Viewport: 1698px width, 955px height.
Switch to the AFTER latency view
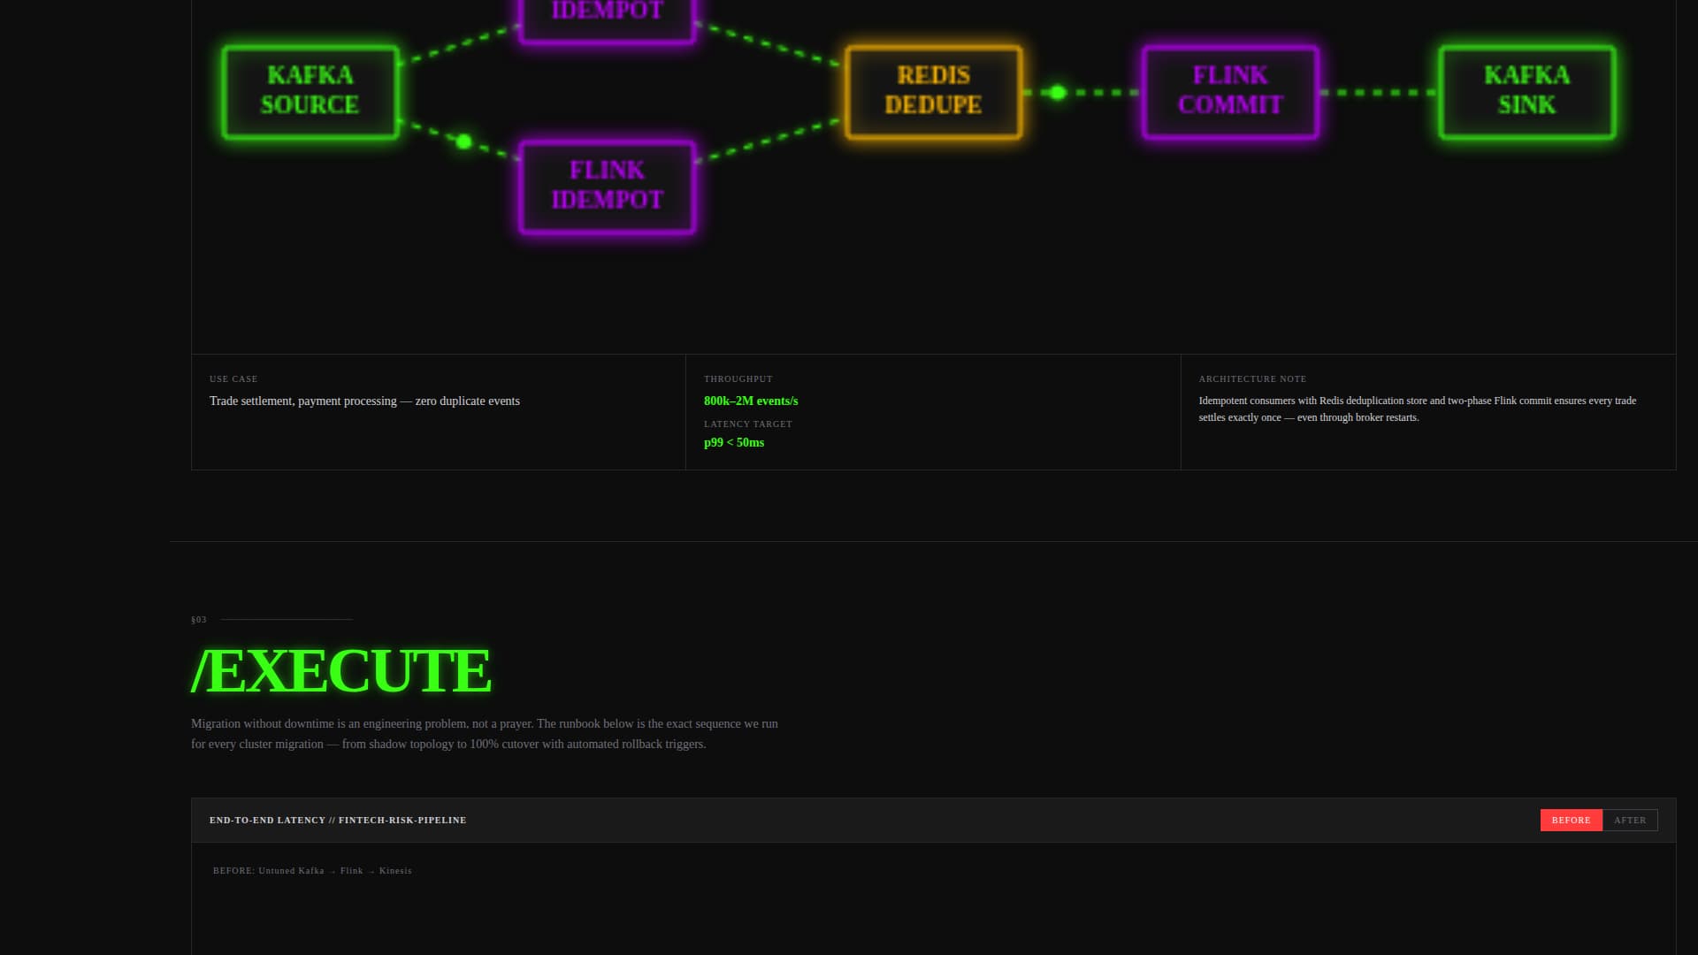(x=1630, y=820)
